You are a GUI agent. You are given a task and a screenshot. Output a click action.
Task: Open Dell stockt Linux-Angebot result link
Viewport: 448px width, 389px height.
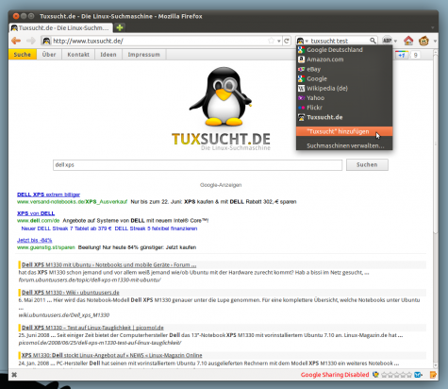tap(111, 355)
